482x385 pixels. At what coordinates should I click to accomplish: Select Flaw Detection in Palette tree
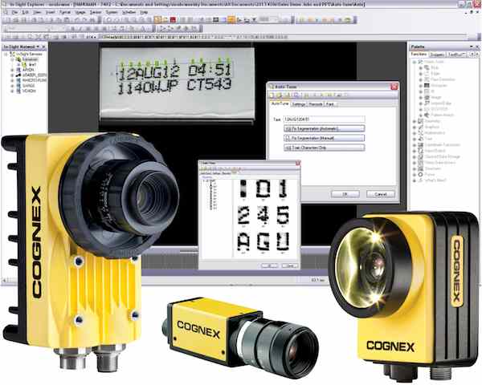pos(443,79)
